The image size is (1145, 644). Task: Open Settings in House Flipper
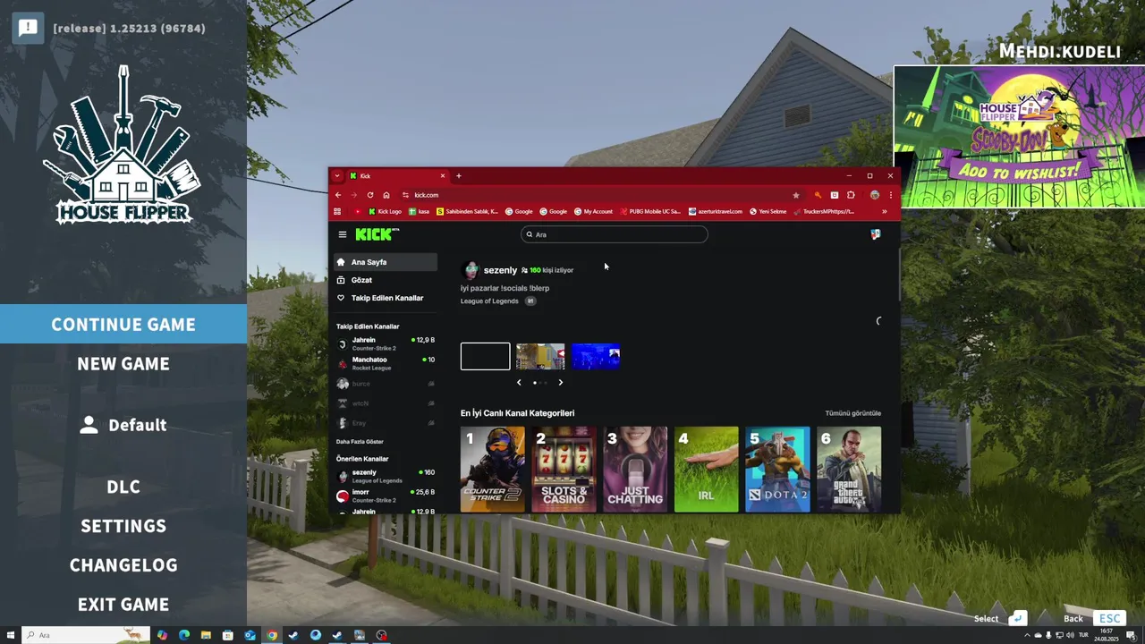(123, 526)
